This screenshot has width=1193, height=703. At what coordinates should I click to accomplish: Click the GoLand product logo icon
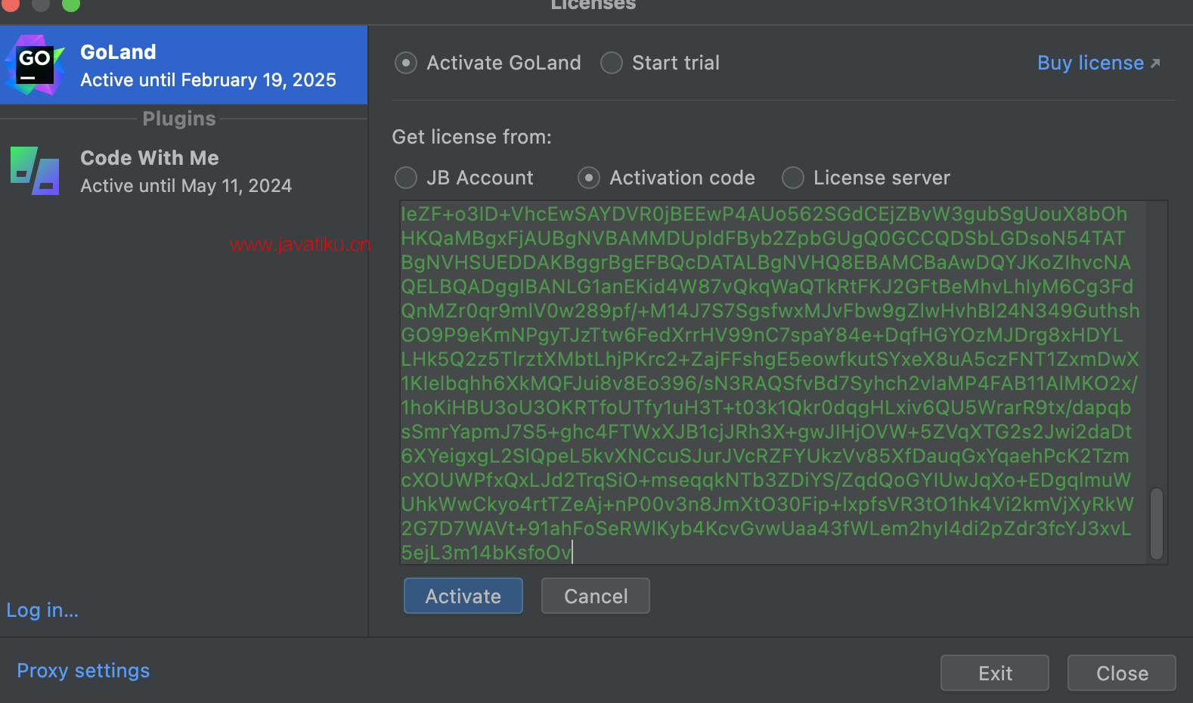click(34, 65)
